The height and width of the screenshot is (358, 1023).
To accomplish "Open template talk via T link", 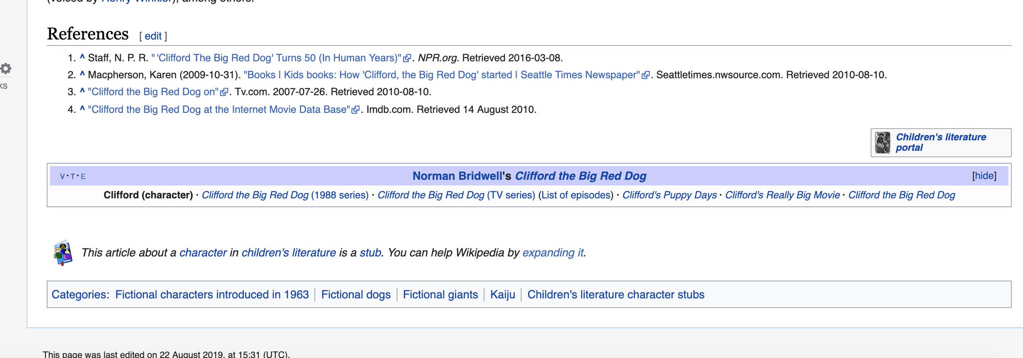I will (x=72, y=176).
